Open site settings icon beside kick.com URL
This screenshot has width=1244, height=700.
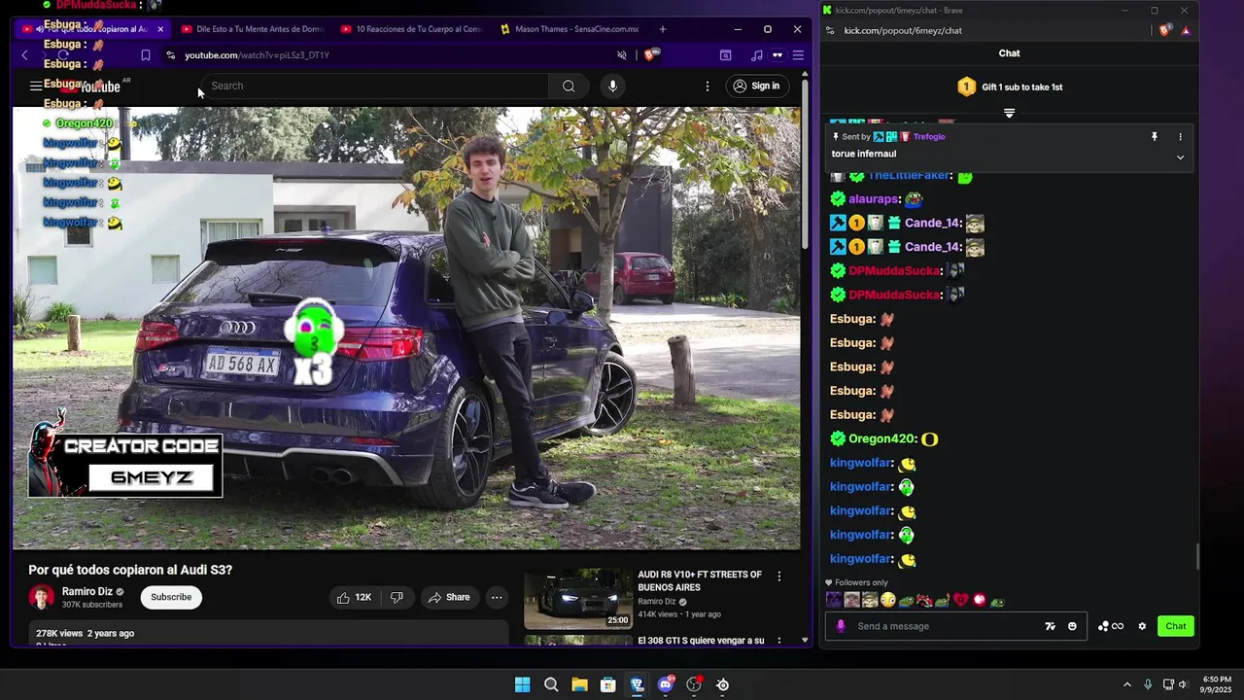830,30
